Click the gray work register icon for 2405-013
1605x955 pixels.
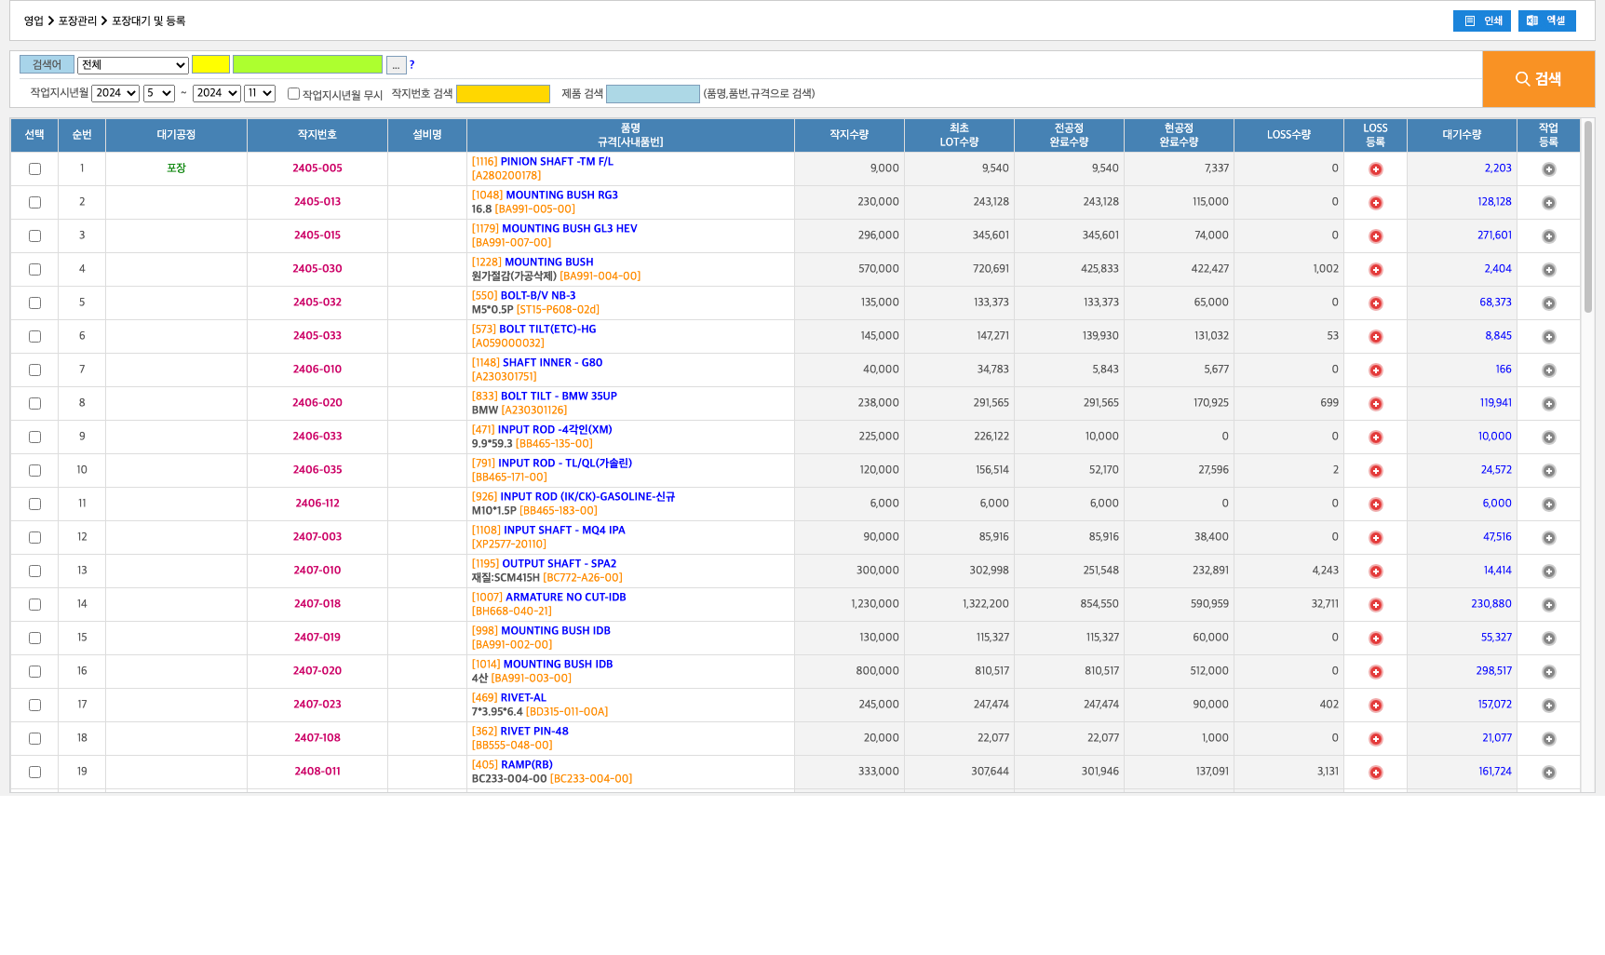pos(1548,203)
